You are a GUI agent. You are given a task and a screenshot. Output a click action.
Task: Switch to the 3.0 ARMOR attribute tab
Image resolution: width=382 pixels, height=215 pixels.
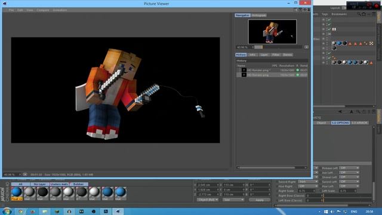(359, 122)
